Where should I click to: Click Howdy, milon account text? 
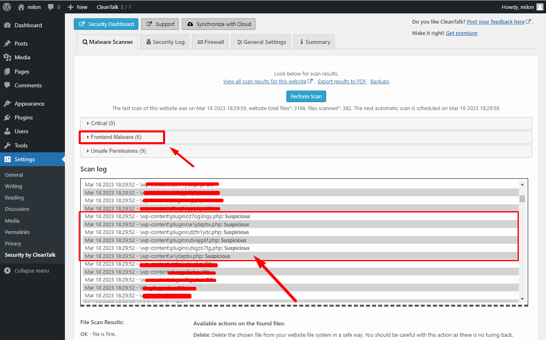pos(518,7)
